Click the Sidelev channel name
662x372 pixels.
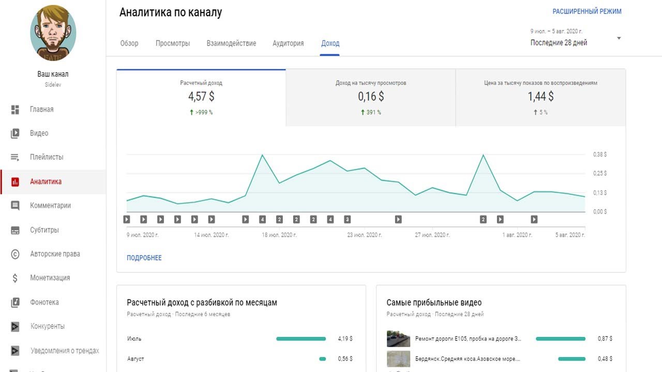[x=53, y=85]
